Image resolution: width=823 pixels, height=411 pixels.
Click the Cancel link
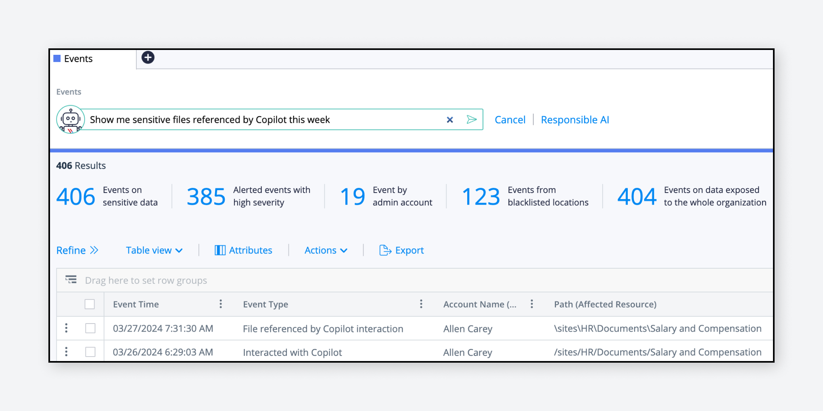point(510,120)
